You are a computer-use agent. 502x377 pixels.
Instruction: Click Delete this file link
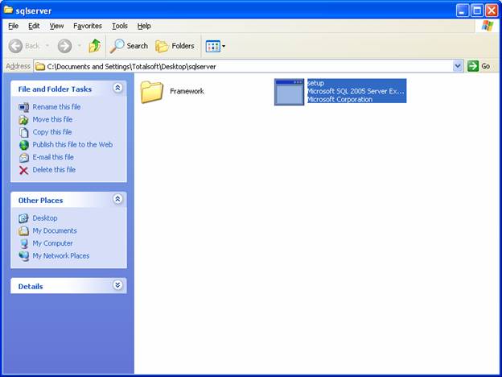pyautogui.click(x=54, y=170)
